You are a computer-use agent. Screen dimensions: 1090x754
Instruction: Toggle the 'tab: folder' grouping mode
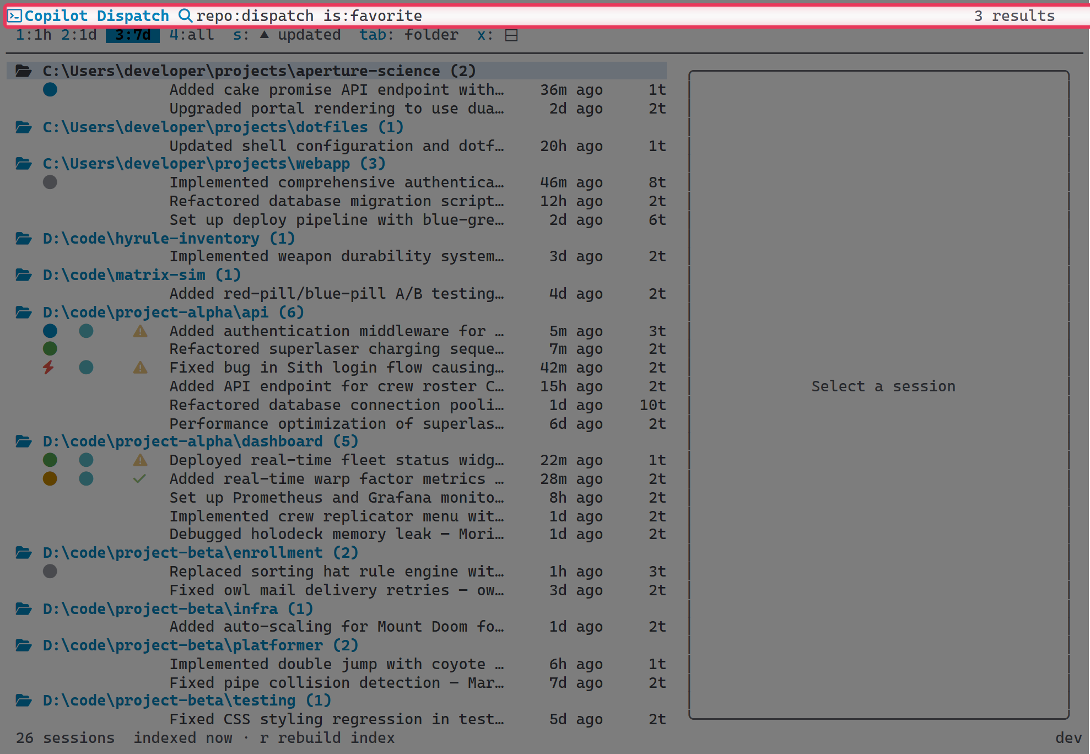[x=409, y=35]
